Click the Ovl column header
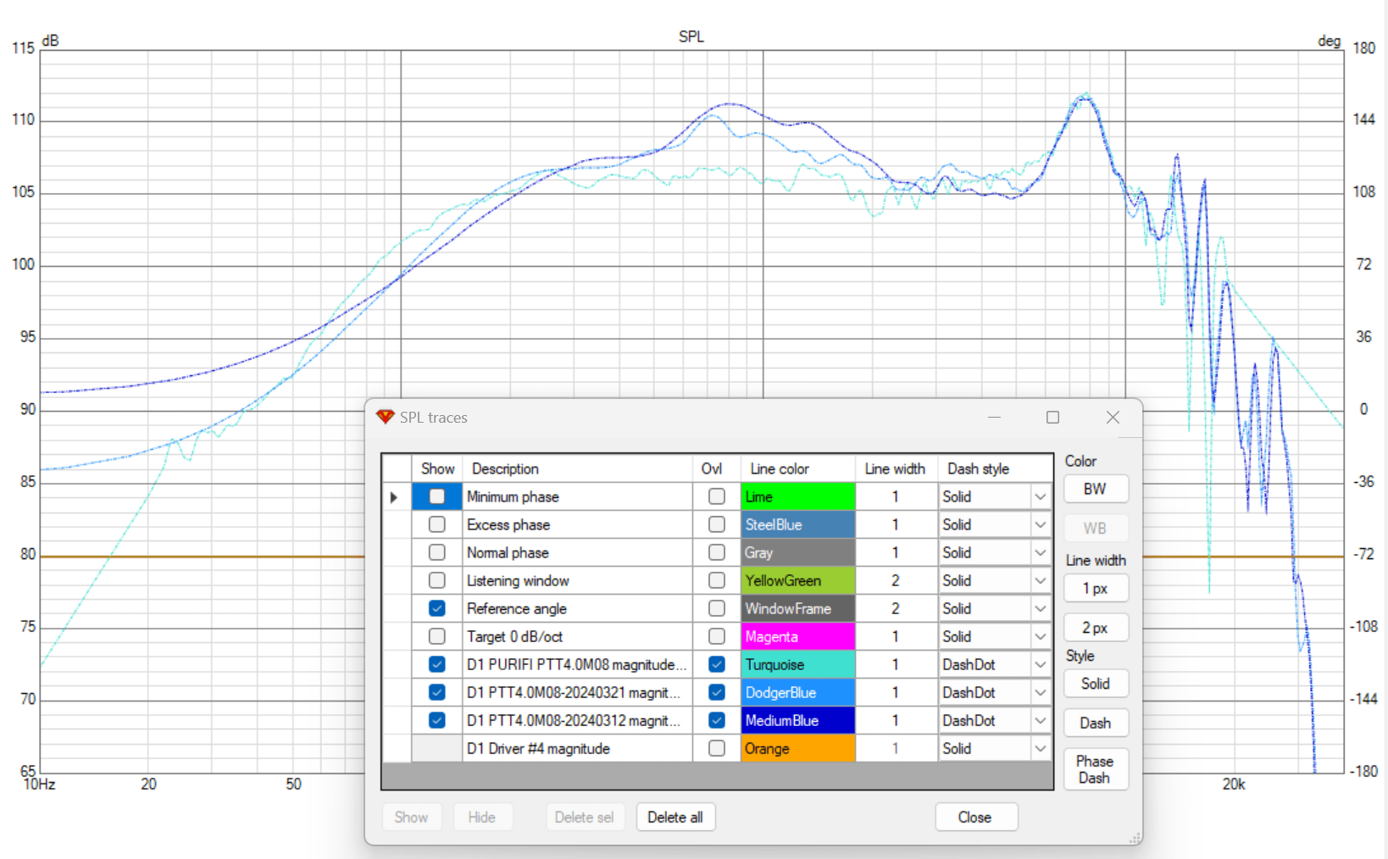Screen dimensions: 1388x859 coord(716,468)
